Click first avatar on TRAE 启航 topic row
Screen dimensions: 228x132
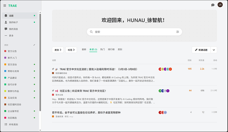160,69
